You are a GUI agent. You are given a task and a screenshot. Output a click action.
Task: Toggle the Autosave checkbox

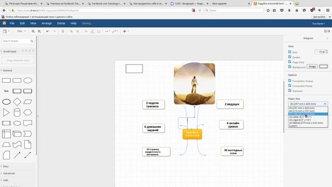click(289, 90)
